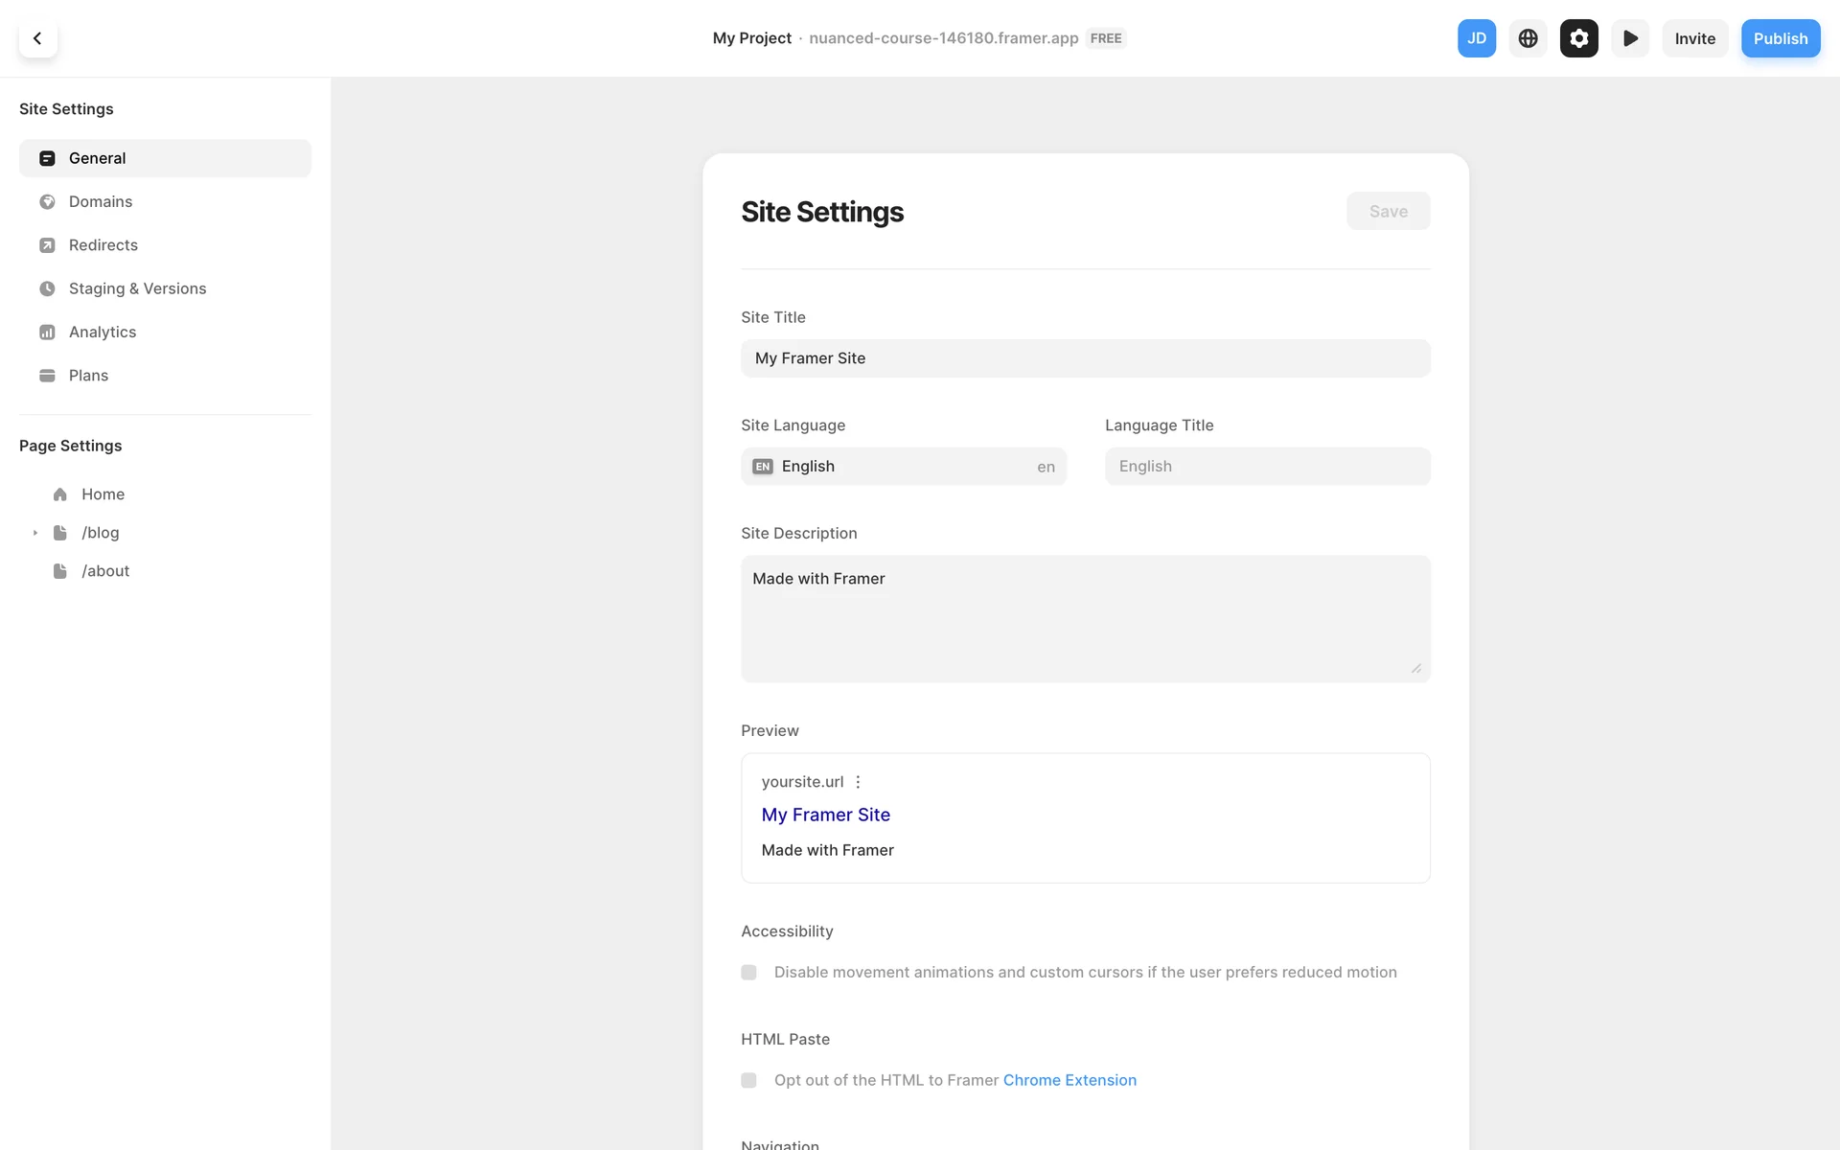
Task: Open the Plans sidebar item
Action: point(88,376)
